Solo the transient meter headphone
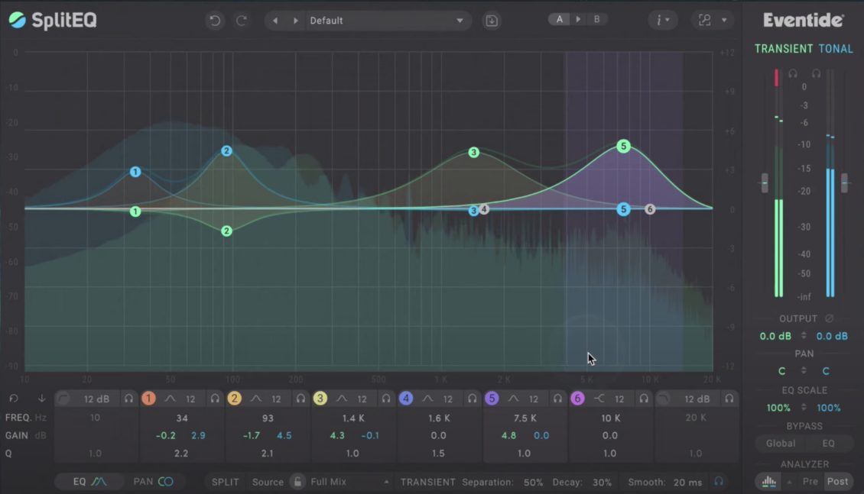864x494 pixels. click(793, 73)
